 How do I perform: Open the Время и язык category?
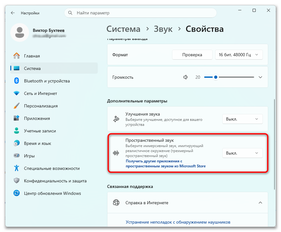click(54, 143)
